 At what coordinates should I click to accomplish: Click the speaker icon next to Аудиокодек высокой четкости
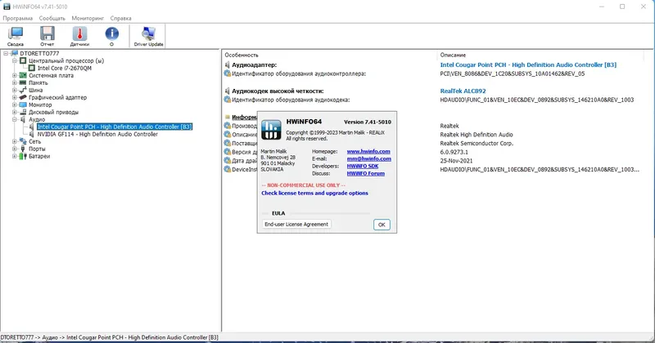click(228, 91)
